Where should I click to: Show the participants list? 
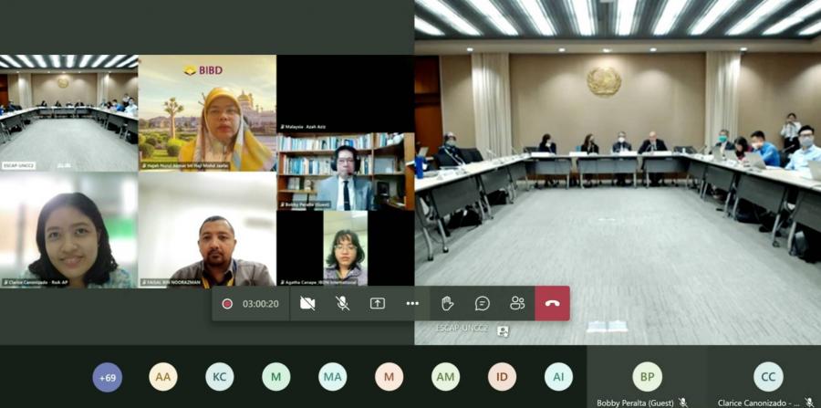tap(517, 304)
